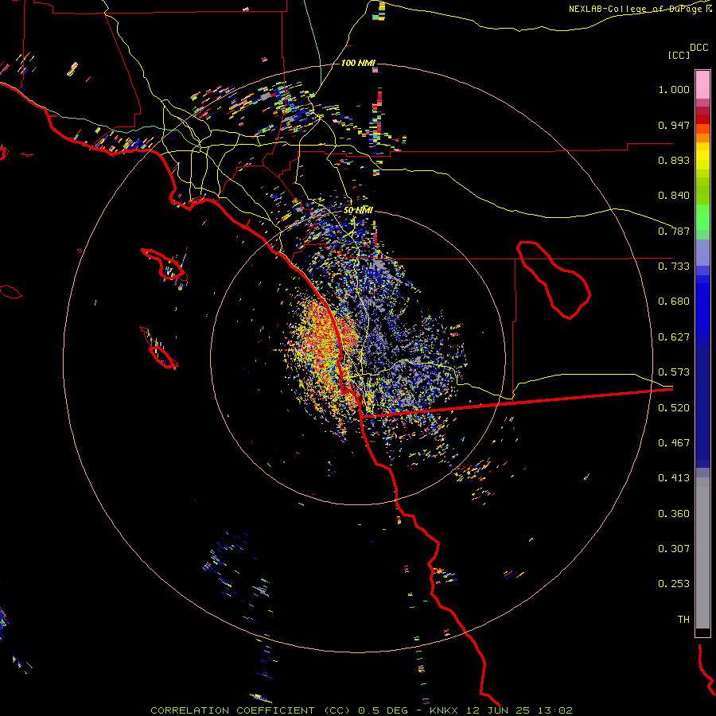
Task: Click the 13:02 timestamp
Action: tap(554, 710)
